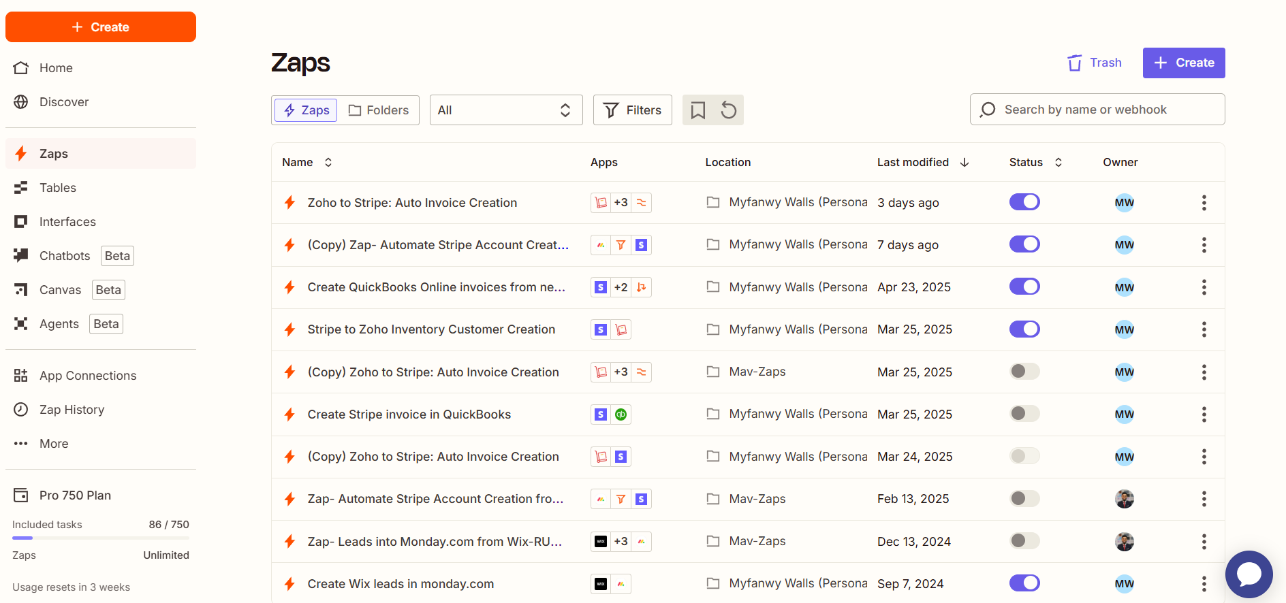Open kebab menu for Zoho to Stripe: Auto Invoice Creation
1286x603 pixels.
click(1204, 203)
